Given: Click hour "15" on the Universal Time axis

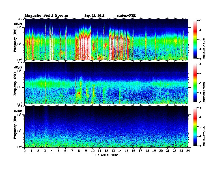Looking at the screenshot, I should point(127,151).
